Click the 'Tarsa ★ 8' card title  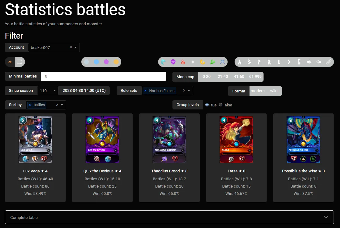[x=236, y=171]
